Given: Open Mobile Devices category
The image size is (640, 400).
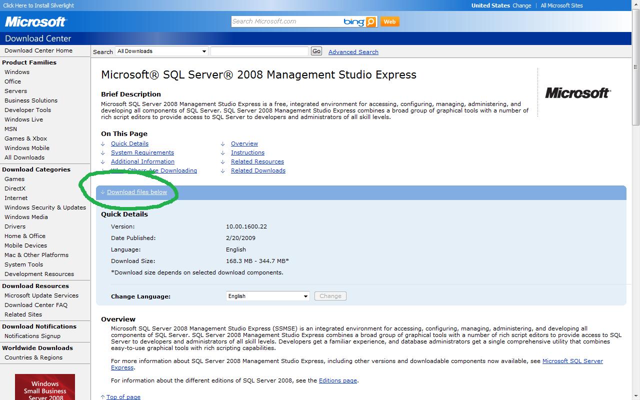Looking at the screenshot, I should pyautogui.click(x=25, y=245).
